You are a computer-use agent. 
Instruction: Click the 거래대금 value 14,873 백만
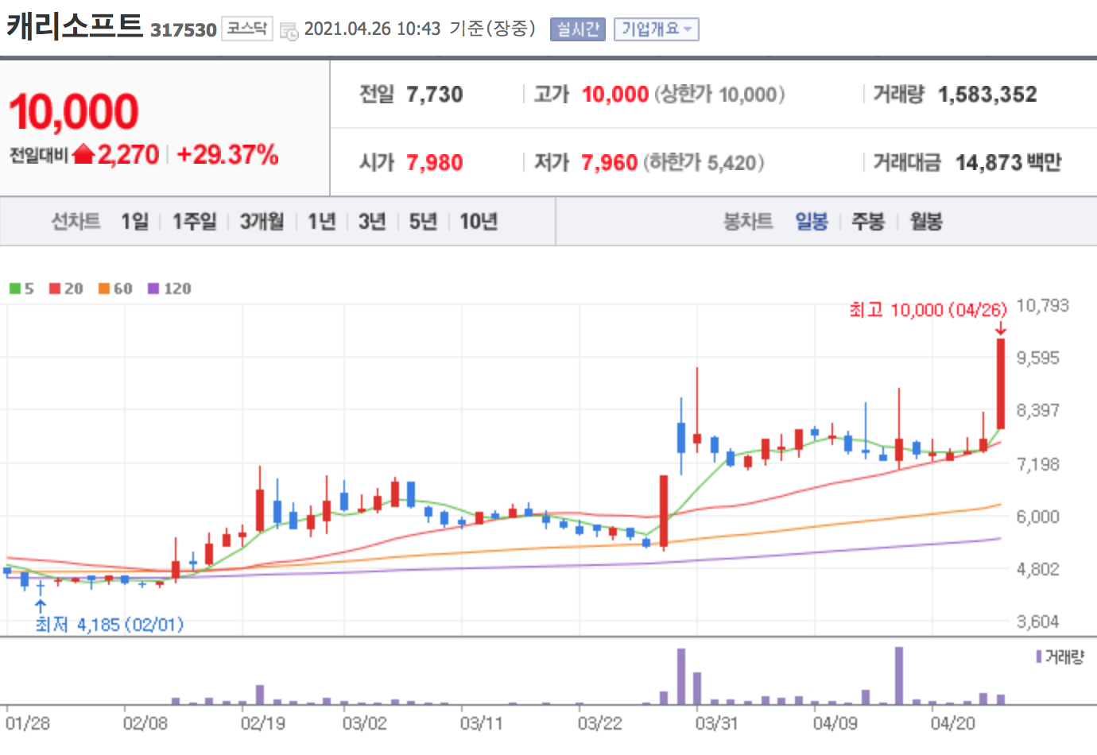click(x=1008, y=163)
